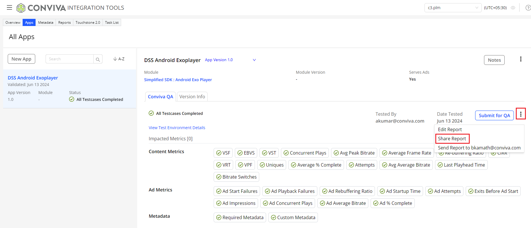Click Submit for QA button
This screenshot has height=228, width=531.
(494, 115)
